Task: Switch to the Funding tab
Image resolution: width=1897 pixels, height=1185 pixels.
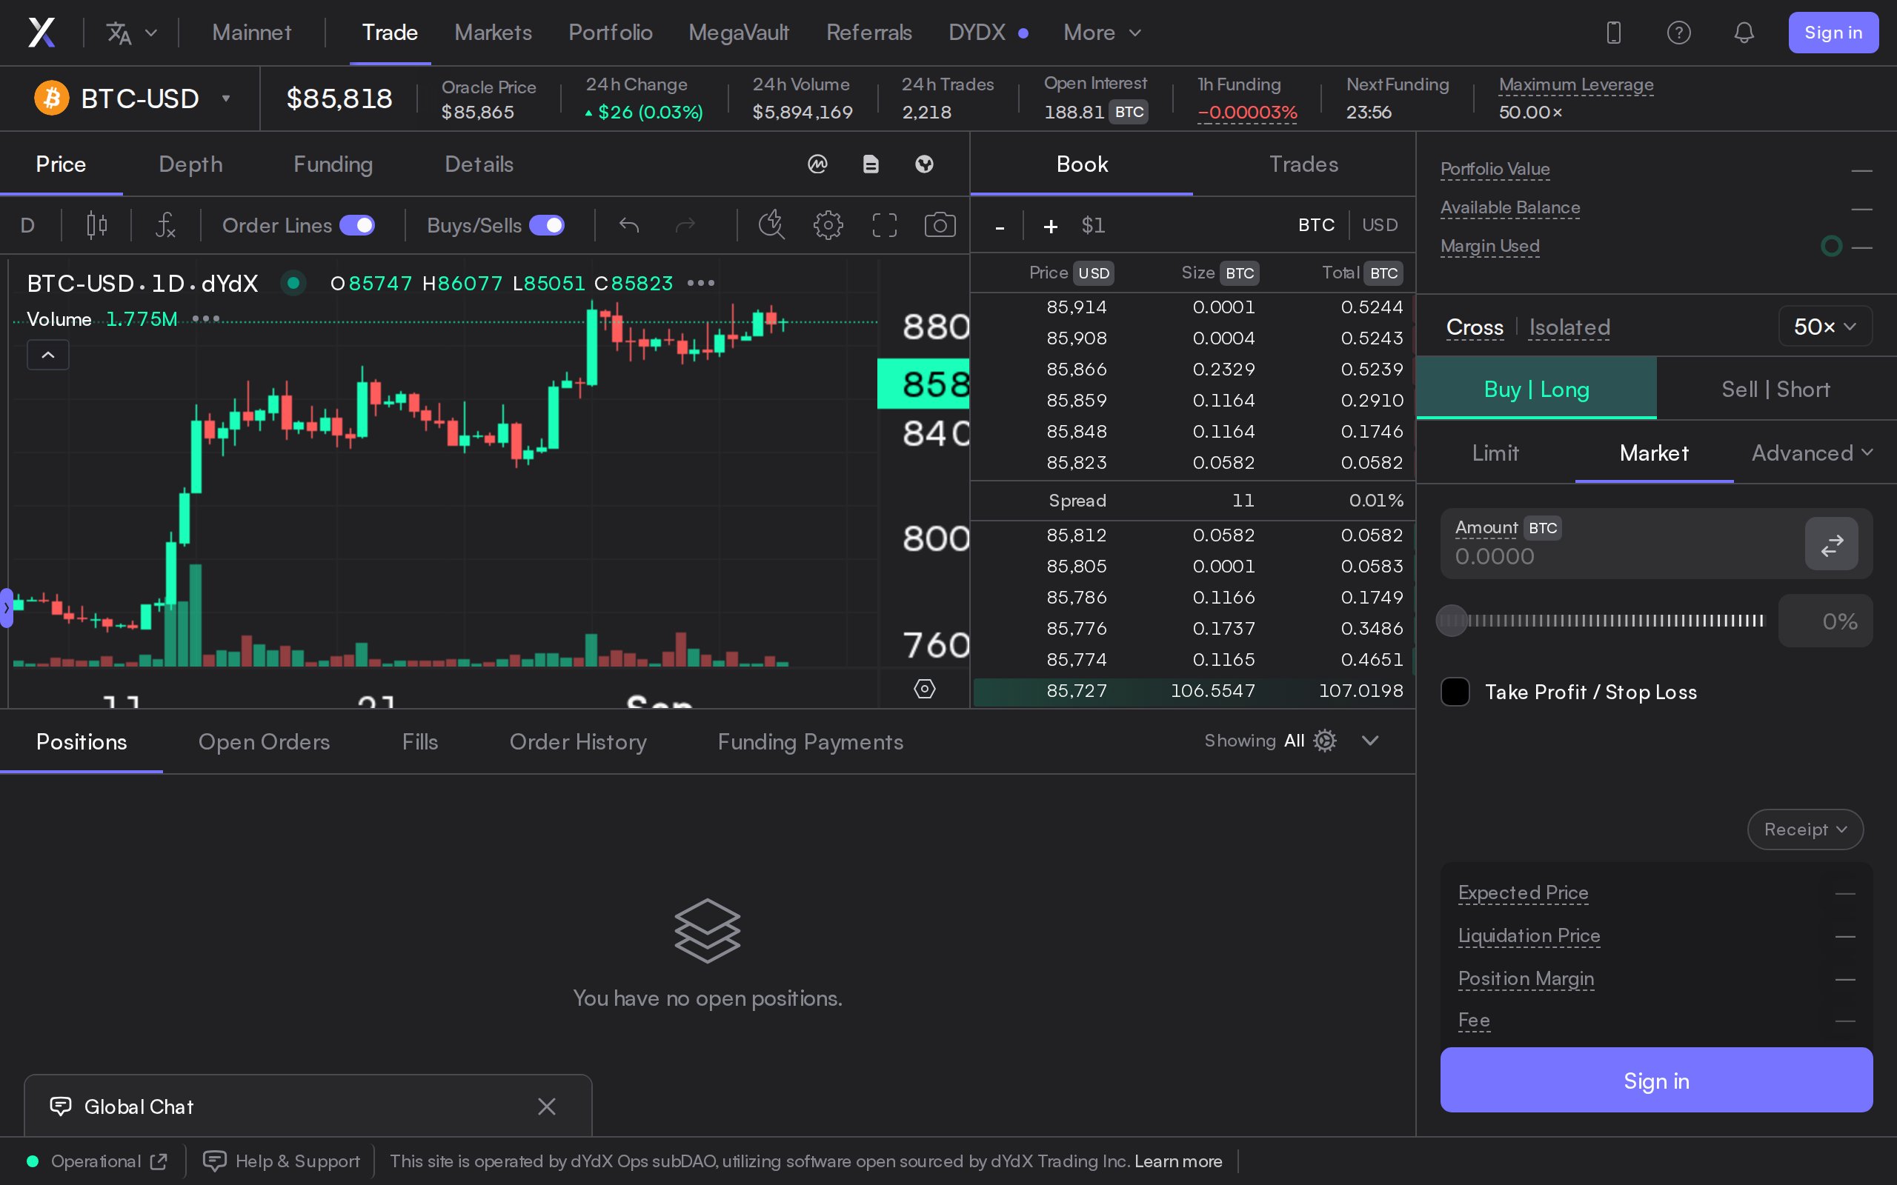Action: [x=333, y=164]
